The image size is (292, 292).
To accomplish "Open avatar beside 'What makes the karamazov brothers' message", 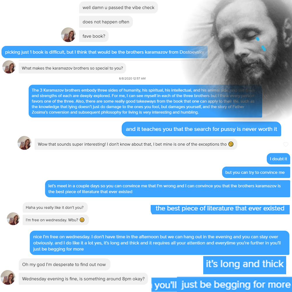I will 9,67.
